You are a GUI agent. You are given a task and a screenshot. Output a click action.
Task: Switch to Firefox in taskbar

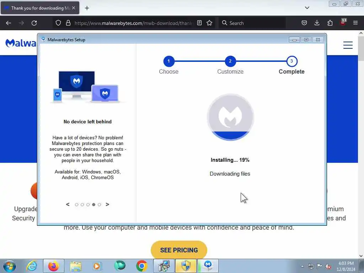54,266
